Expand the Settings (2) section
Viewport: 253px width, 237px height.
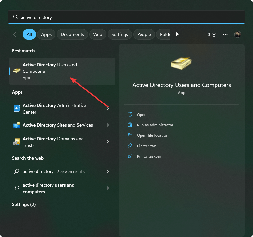click(24, 205)
